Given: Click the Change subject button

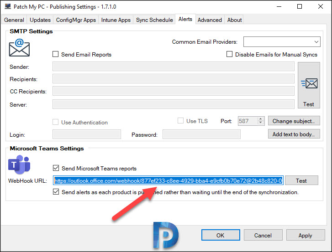Looking at the screenshot, I should (x=294, y=121).
